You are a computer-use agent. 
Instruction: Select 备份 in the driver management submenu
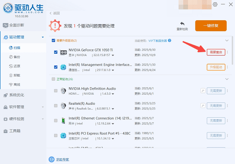tap(17, 57)
